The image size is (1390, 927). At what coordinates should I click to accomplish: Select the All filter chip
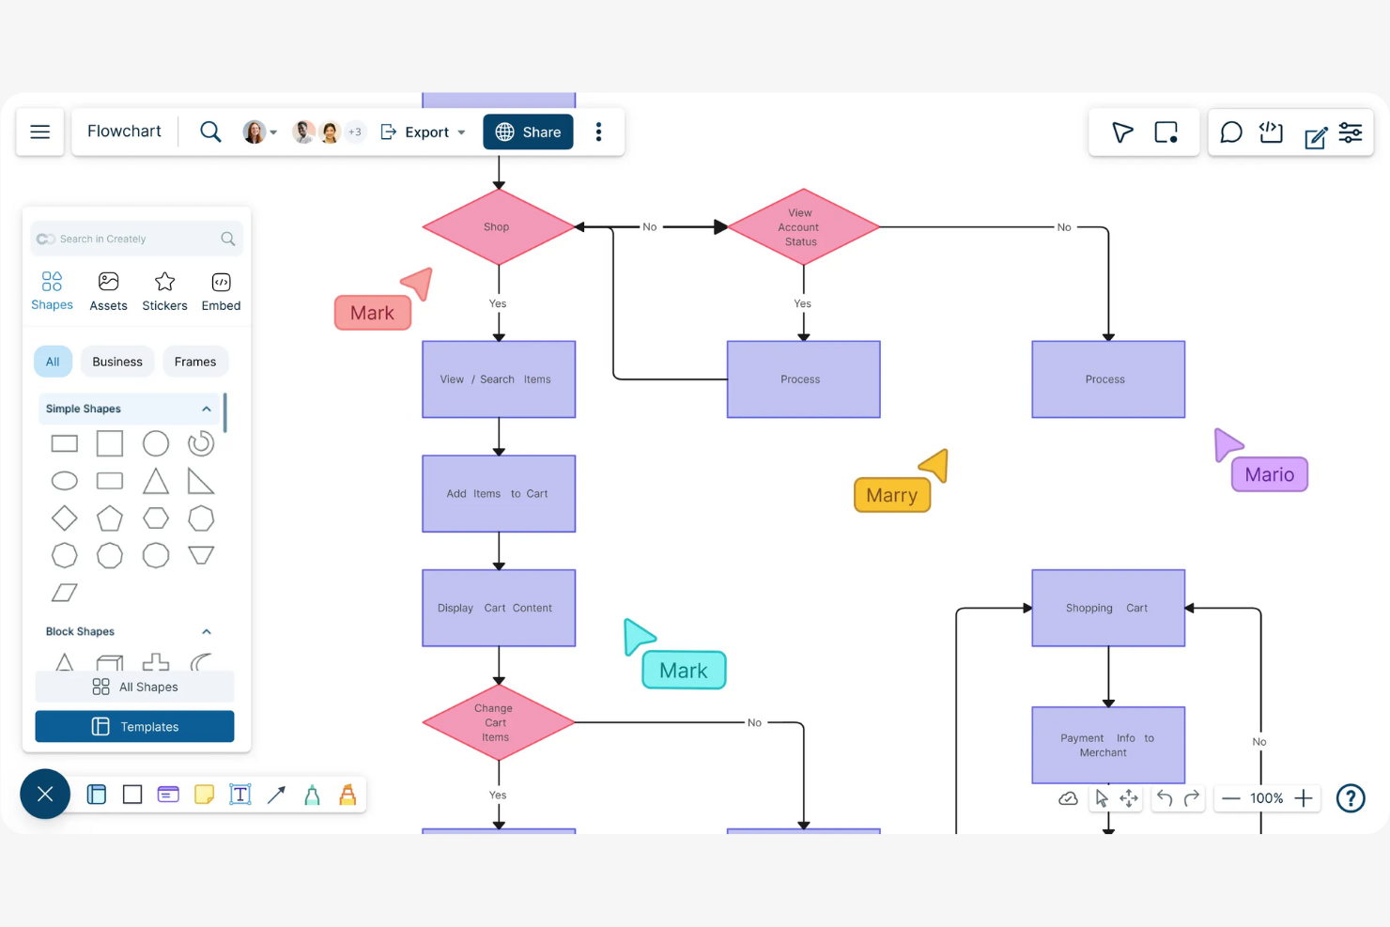(x=53, y=362)
